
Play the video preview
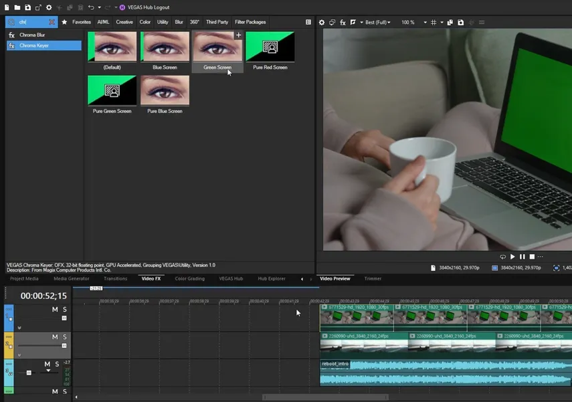coord(512,257)
